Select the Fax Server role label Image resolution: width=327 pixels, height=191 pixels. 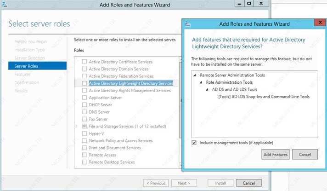click(98, 119)
